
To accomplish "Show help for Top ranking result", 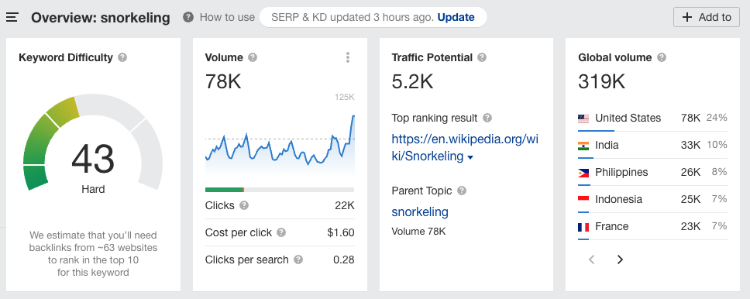I will [x=487, y=118].
